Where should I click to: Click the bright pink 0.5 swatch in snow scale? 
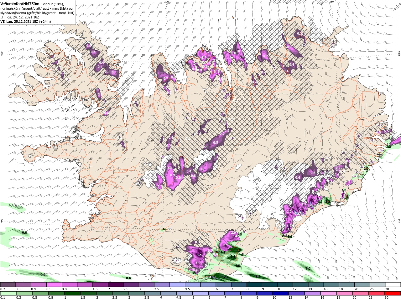pos(54,285)
